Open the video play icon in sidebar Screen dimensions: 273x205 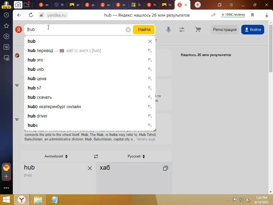click(6, 36)
